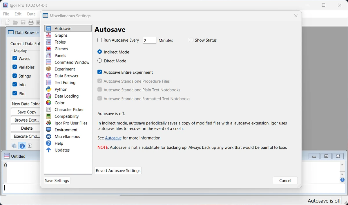Screen dimensions: 348x205
Task: Follow the Autosave help link
Action: point(113,138)
